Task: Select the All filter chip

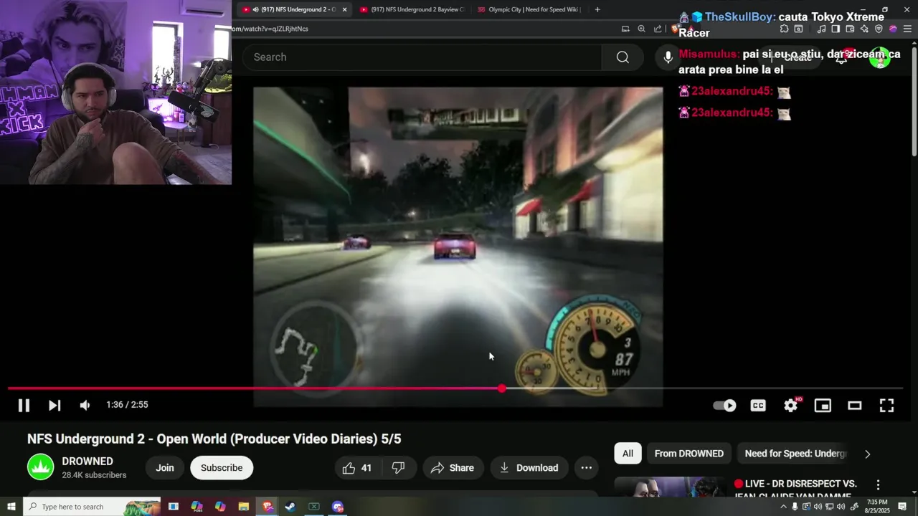Action: point(628,454)
